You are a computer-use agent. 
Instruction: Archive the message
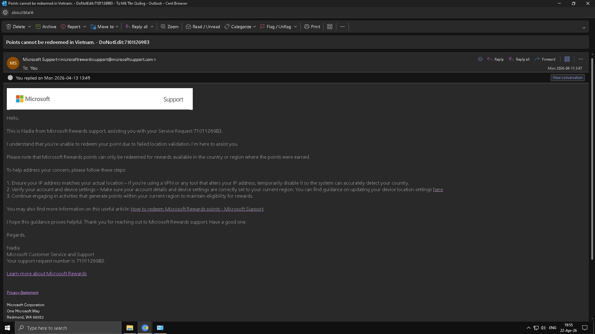[46, 27]
